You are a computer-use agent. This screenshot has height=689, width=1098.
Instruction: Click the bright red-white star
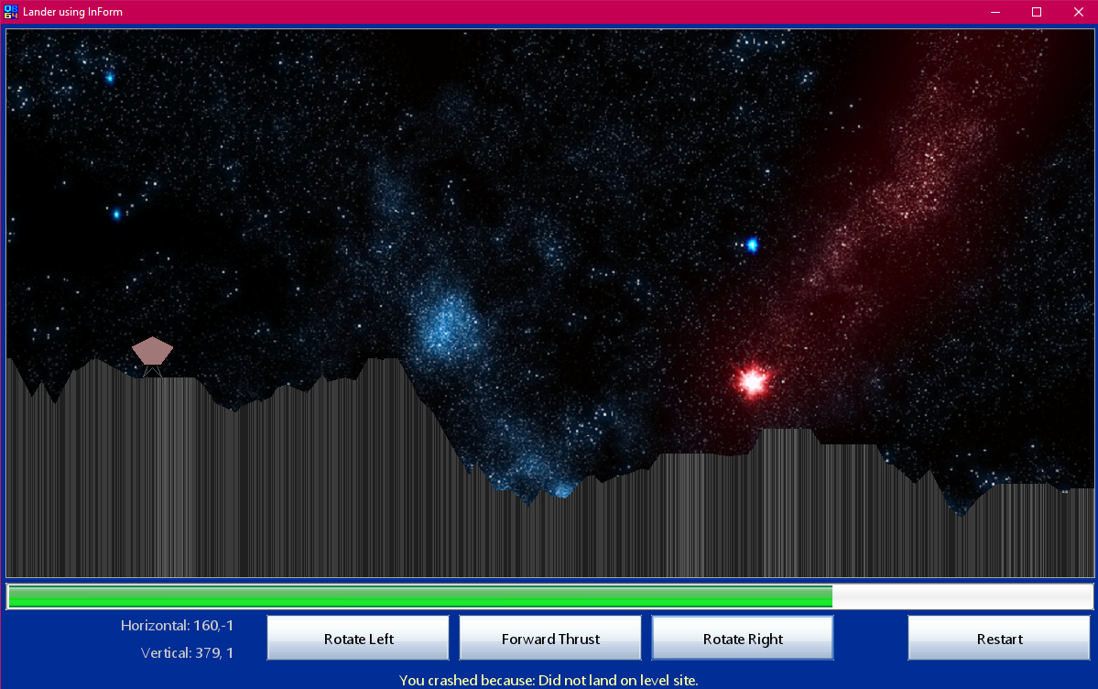tap(753, 380)
